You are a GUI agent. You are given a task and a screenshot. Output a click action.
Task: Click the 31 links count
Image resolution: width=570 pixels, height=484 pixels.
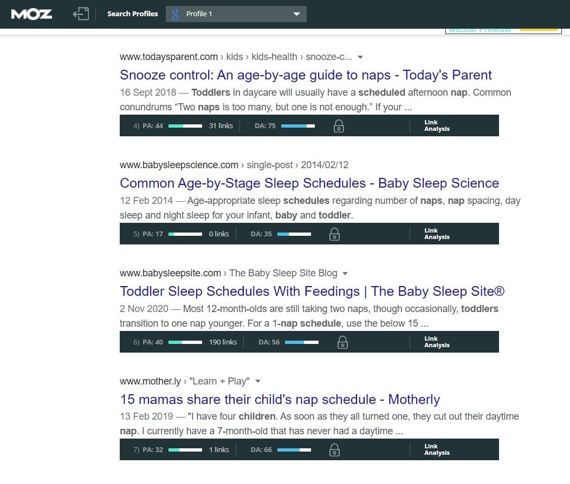pos(221,125)
